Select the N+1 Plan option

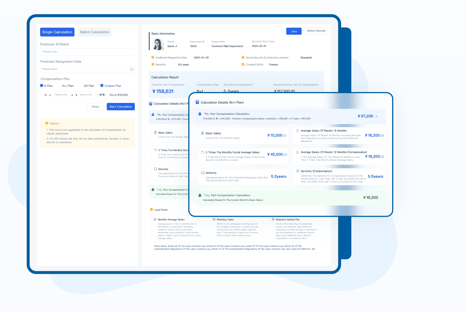tap(60, 86)
